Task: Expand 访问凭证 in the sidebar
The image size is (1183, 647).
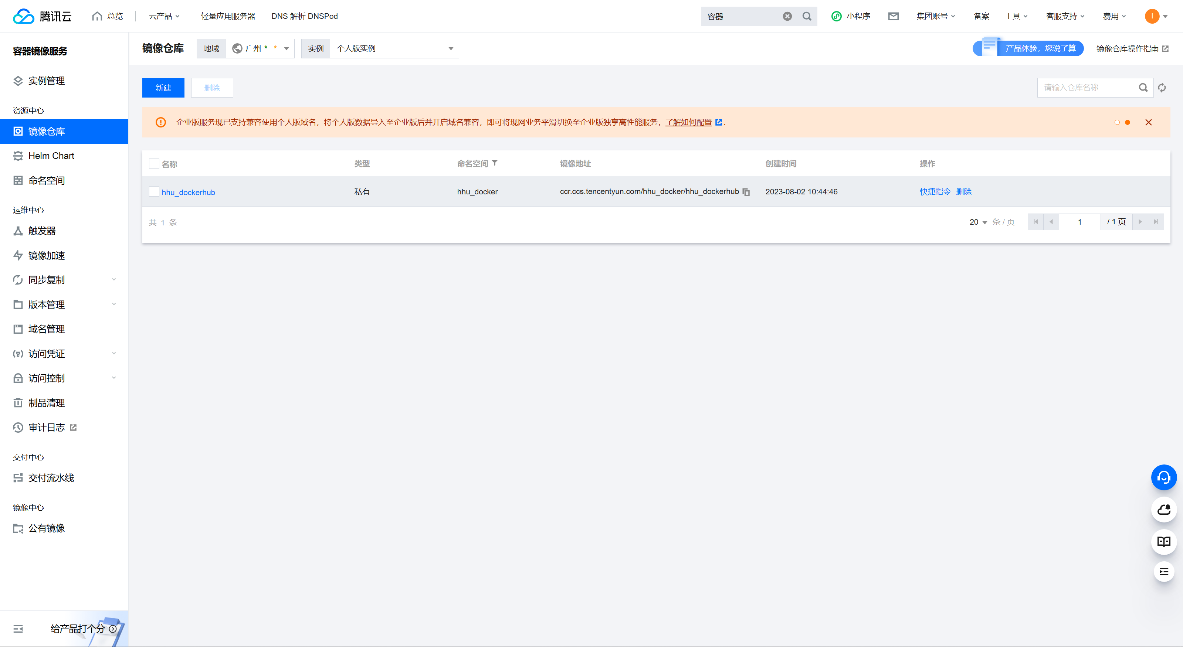Action: tap(64, 353)
